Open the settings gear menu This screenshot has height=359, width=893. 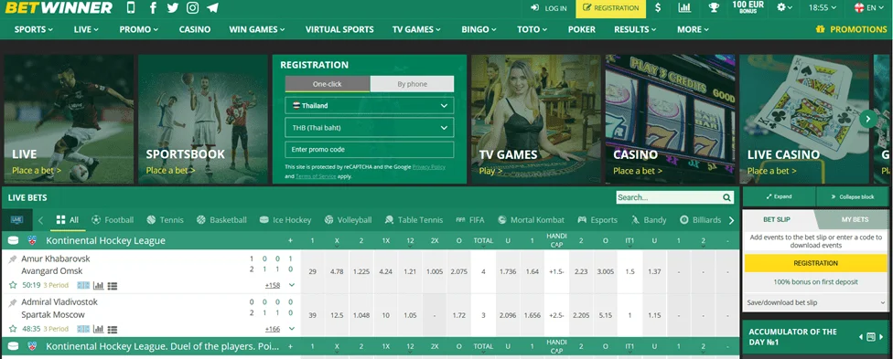point(785,7)
